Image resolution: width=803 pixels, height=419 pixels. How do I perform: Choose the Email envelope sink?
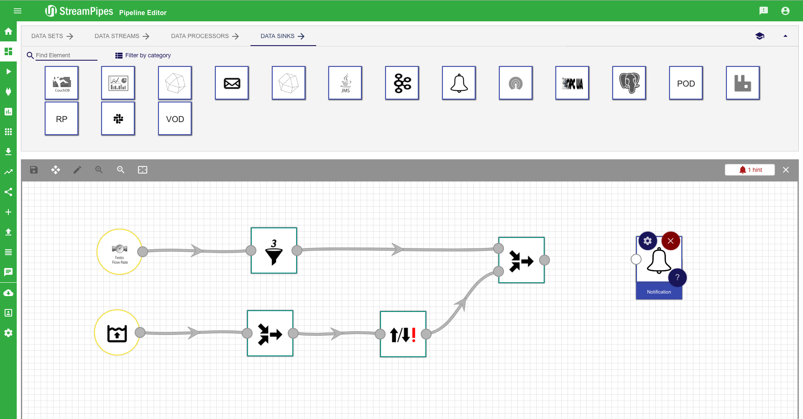tap(232, 83)
